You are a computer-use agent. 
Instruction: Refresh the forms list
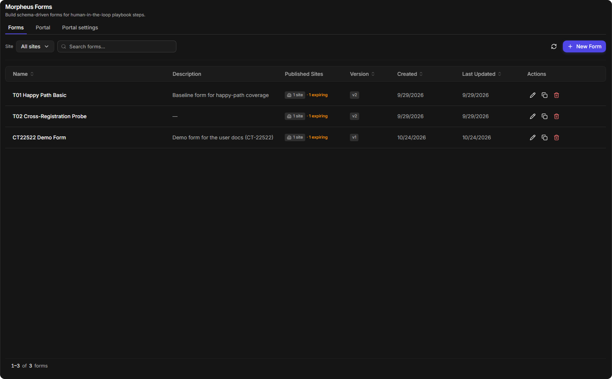click(x=554, y=46)
